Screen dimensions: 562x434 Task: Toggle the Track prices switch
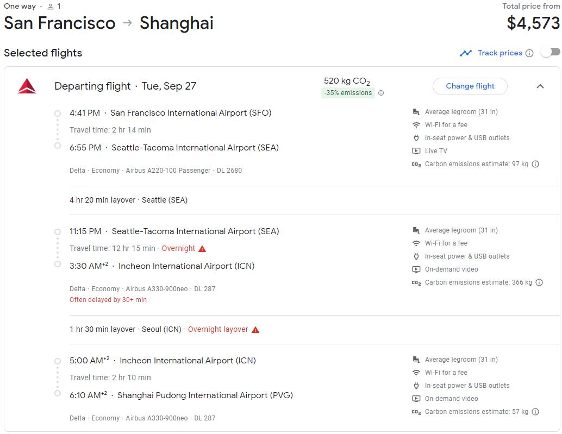[x=550, y=52]
